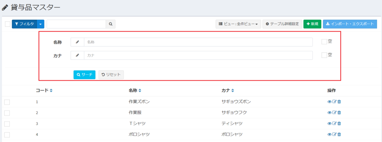Click into the 名称 filter text field
Screen dimensions: 382x142
[x=198, y=42]
